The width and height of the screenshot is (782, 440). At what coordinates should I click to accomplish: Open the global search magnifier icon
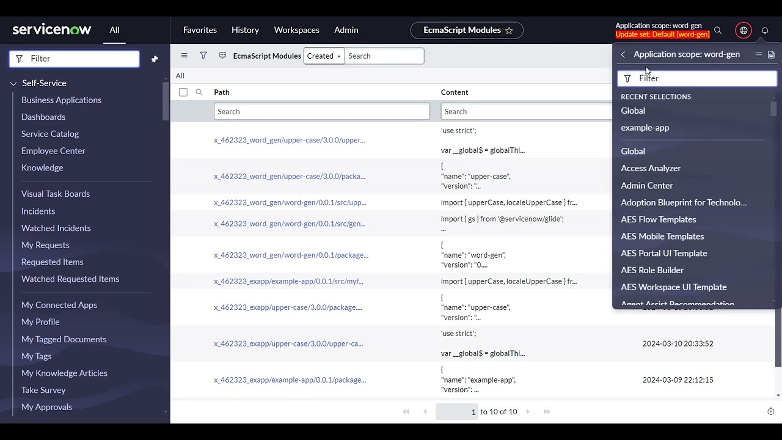[718, 31]
